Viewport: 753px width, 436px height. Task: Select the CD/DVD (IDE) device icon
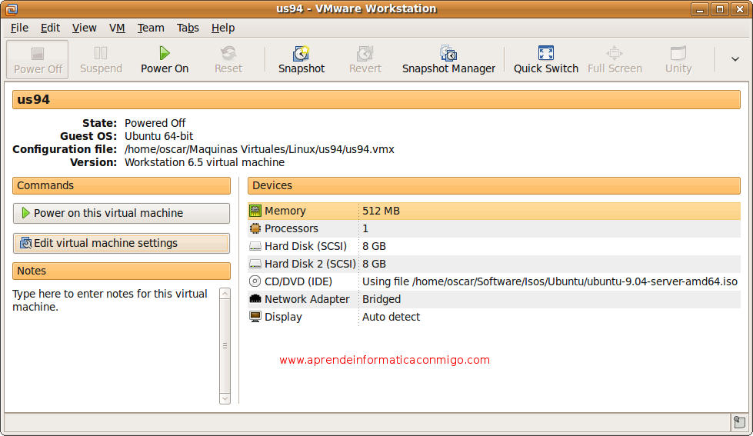point(255,281)
